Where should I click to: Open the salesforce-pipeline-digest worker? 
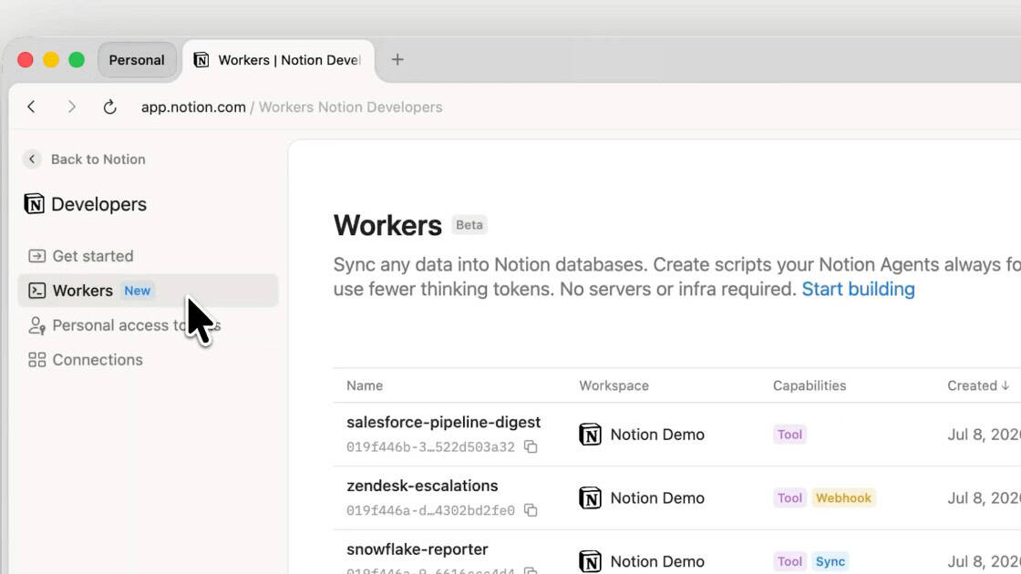443,423
